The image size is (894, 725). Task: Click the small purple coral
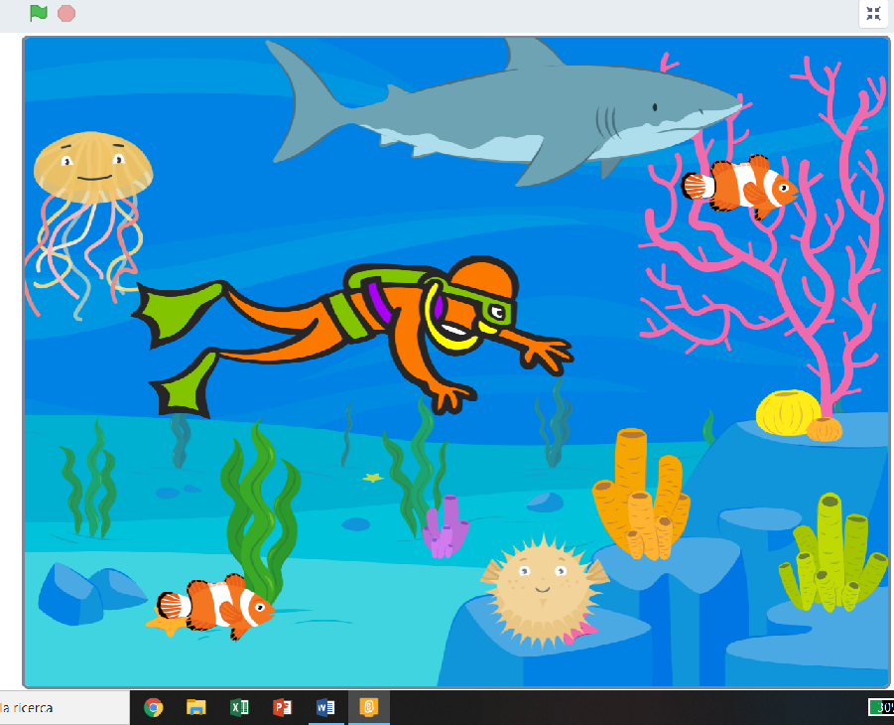(x=447, y=527)
